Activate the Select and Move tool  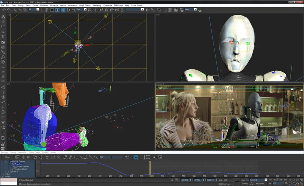coord(63,10)
